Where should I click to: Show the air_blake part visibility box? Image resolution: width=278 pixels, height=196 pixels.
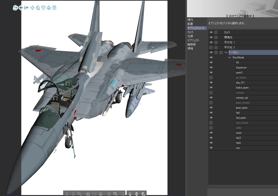coord(211,78)
